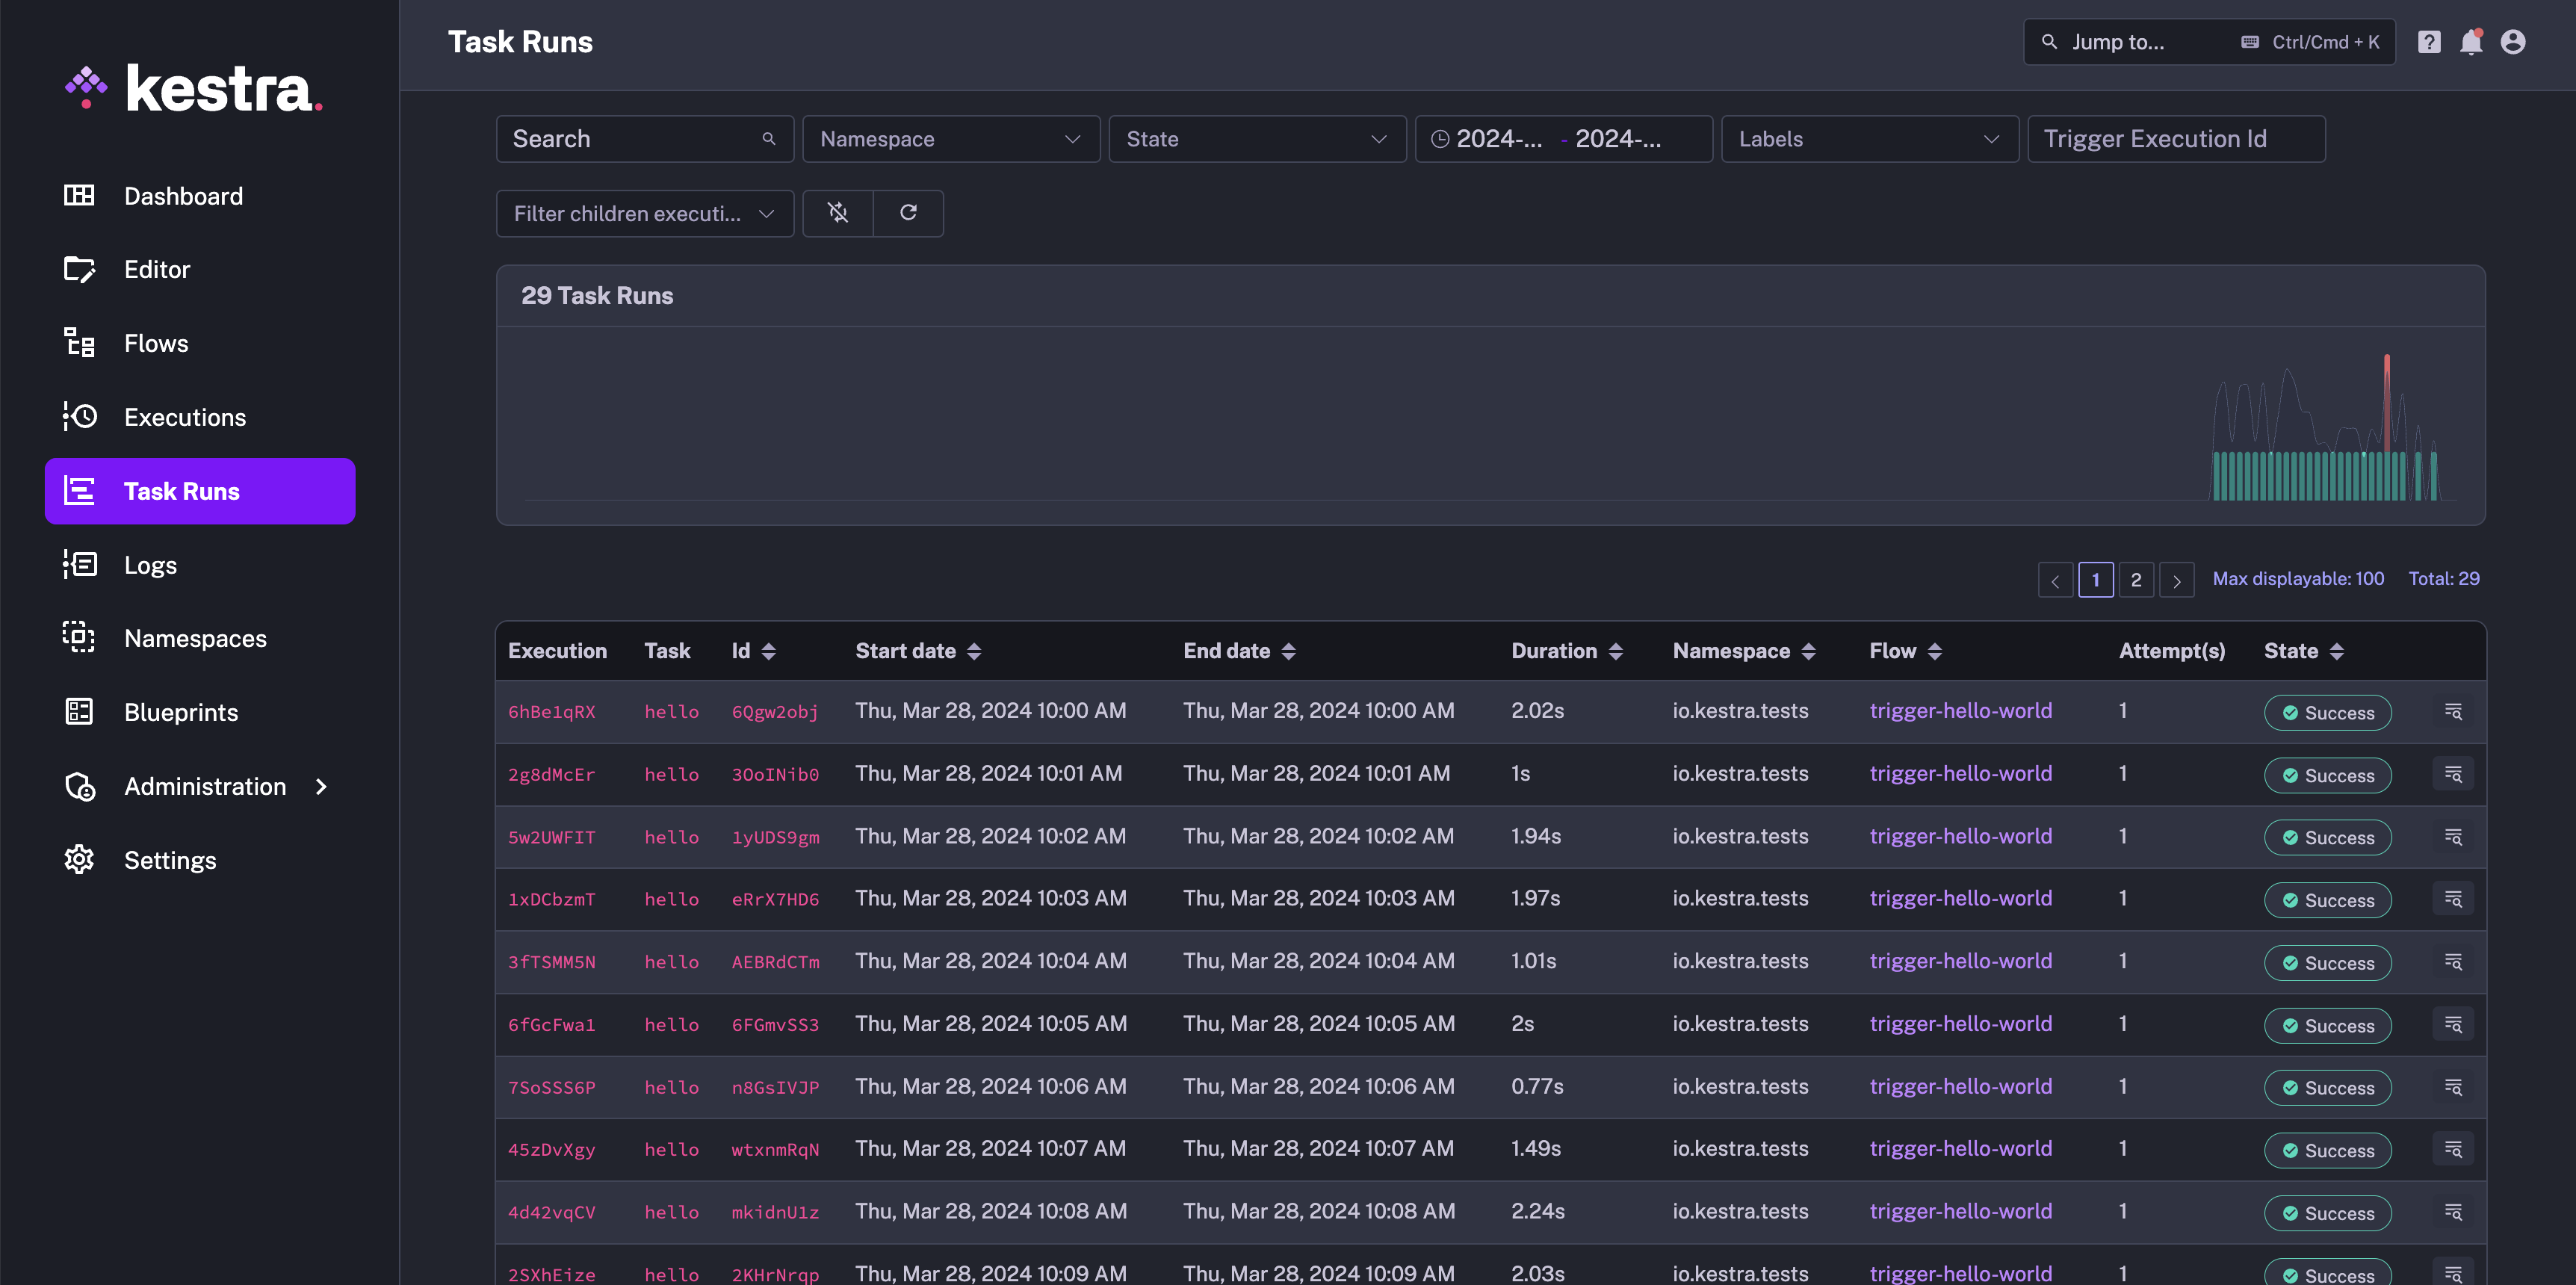Click the disable children executions filter icon
Image resolution: width=2576 pixels, height=1285 pixels.
837,212
